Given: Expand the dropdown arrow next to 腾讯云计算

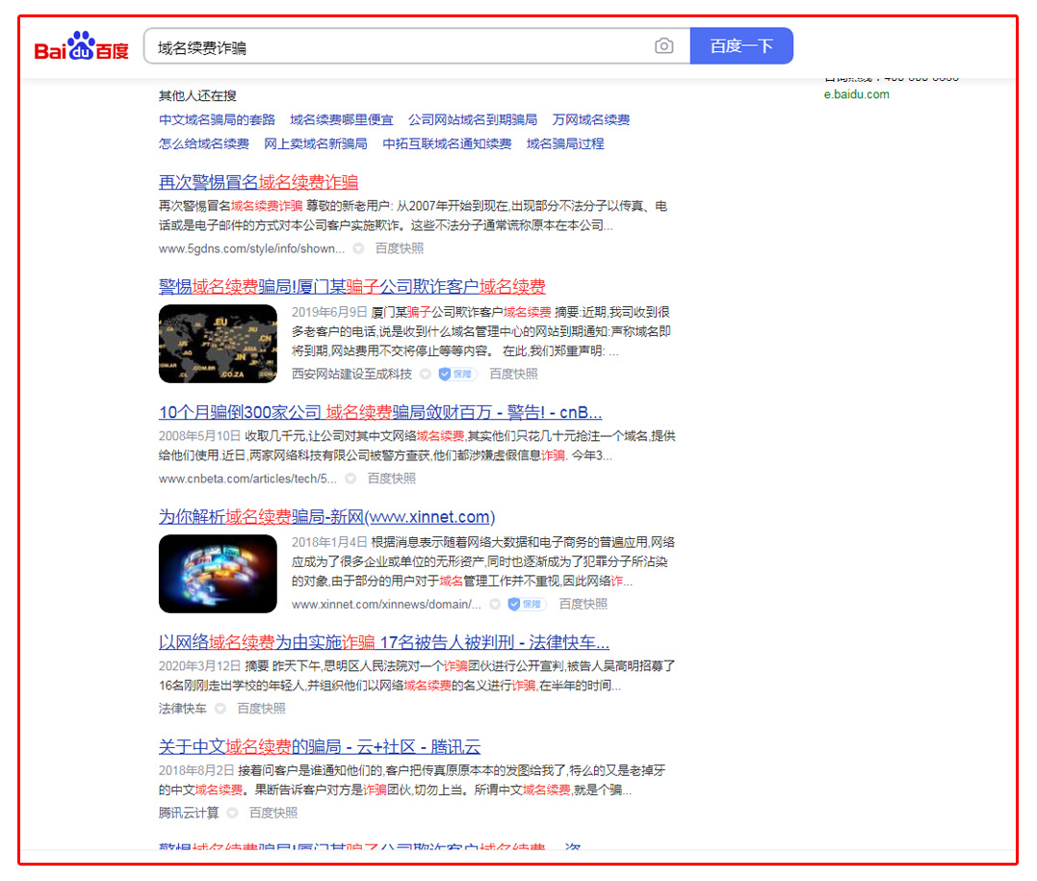Looking at the screenshot, I should (232, 813).
